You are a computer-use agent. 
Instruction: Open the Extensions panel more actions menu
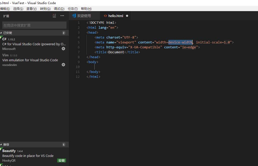point(62,16)
